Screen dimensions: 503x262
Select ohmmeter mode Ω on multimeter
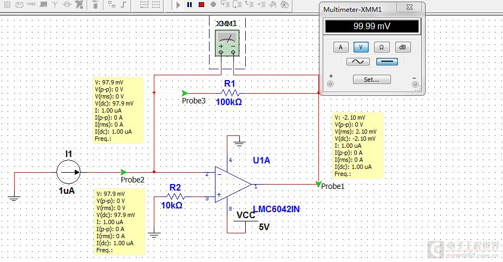[x=381, y=47]
